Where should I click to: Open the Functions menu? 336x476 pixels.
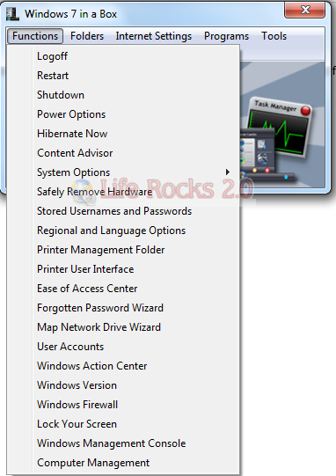click(35, 36)
